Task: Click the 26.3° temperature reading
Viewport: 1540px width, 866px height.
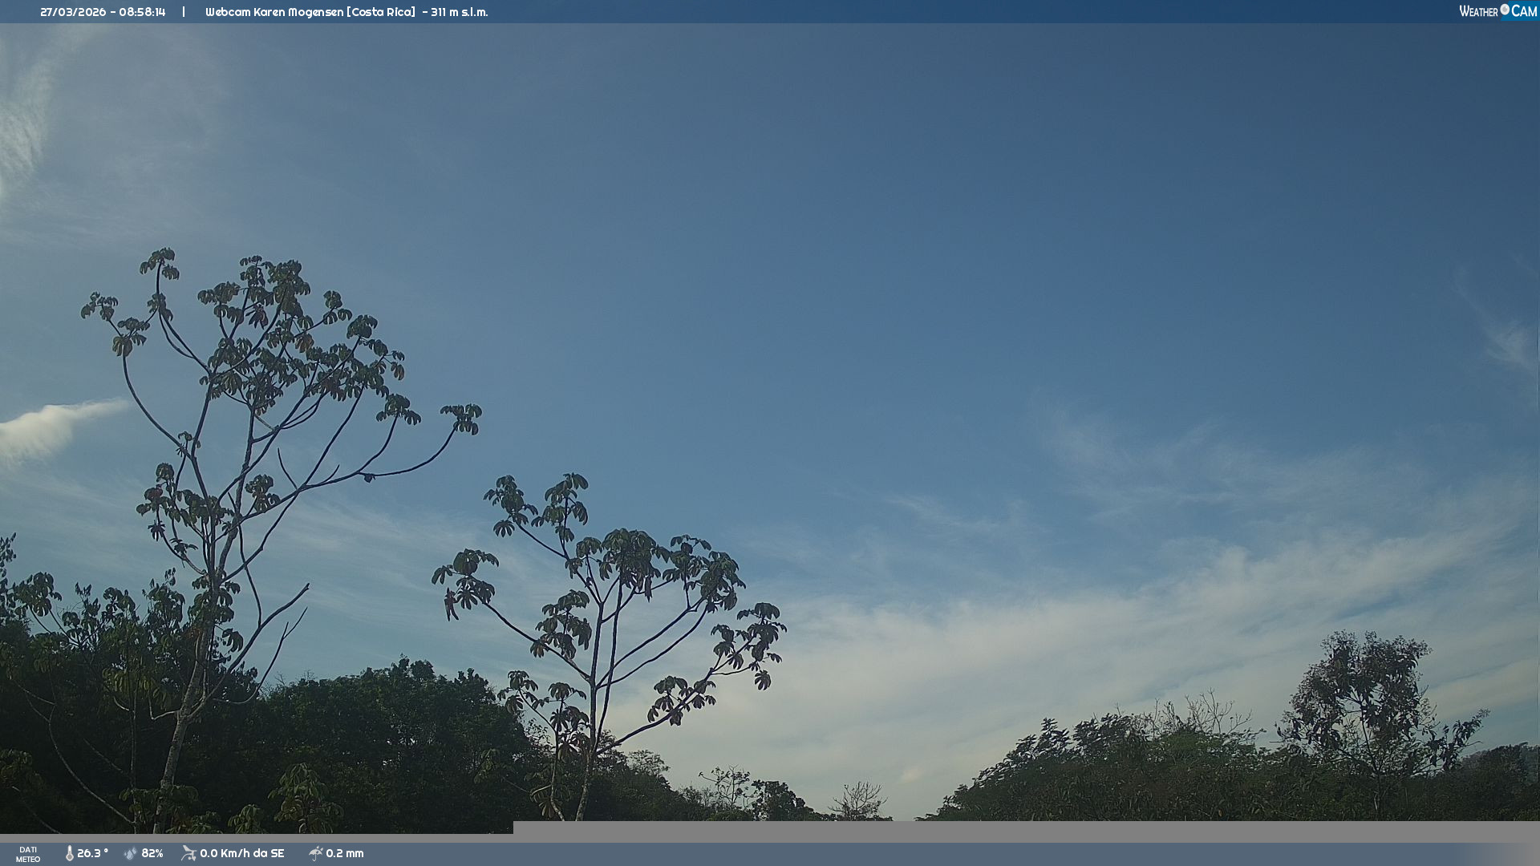Action: [92, 854]
